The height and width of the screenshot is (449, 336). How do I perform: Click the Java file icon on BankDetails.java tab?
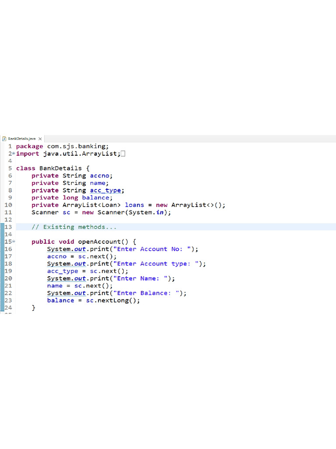[4, 139]
